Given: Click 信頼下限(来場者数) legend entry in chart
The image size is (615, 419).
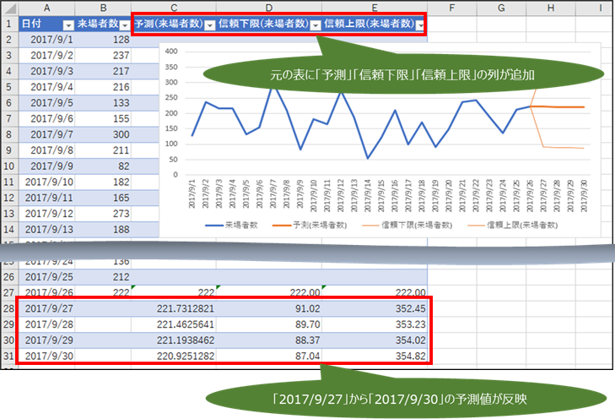Looking at the screenshot, I should 407,225.
